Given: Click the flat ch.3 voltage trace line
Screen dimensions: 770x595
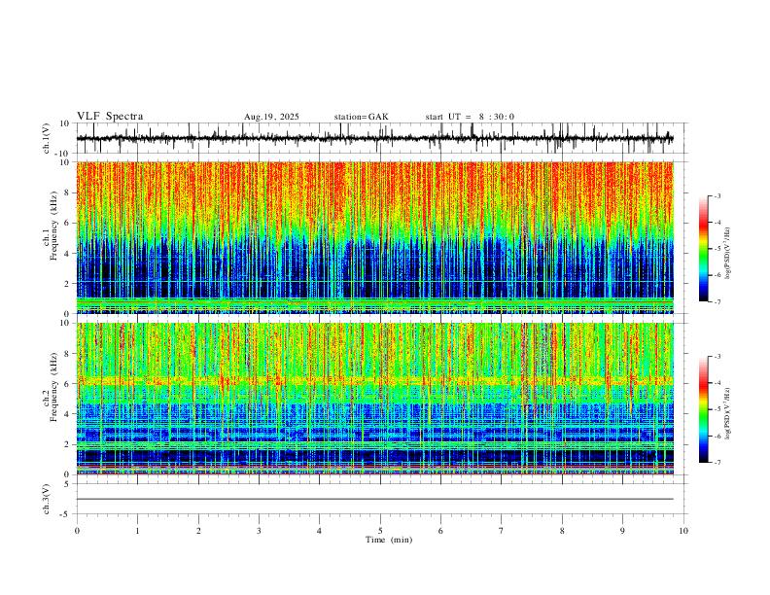Looking at the screenshot, I should coord(374,499).
